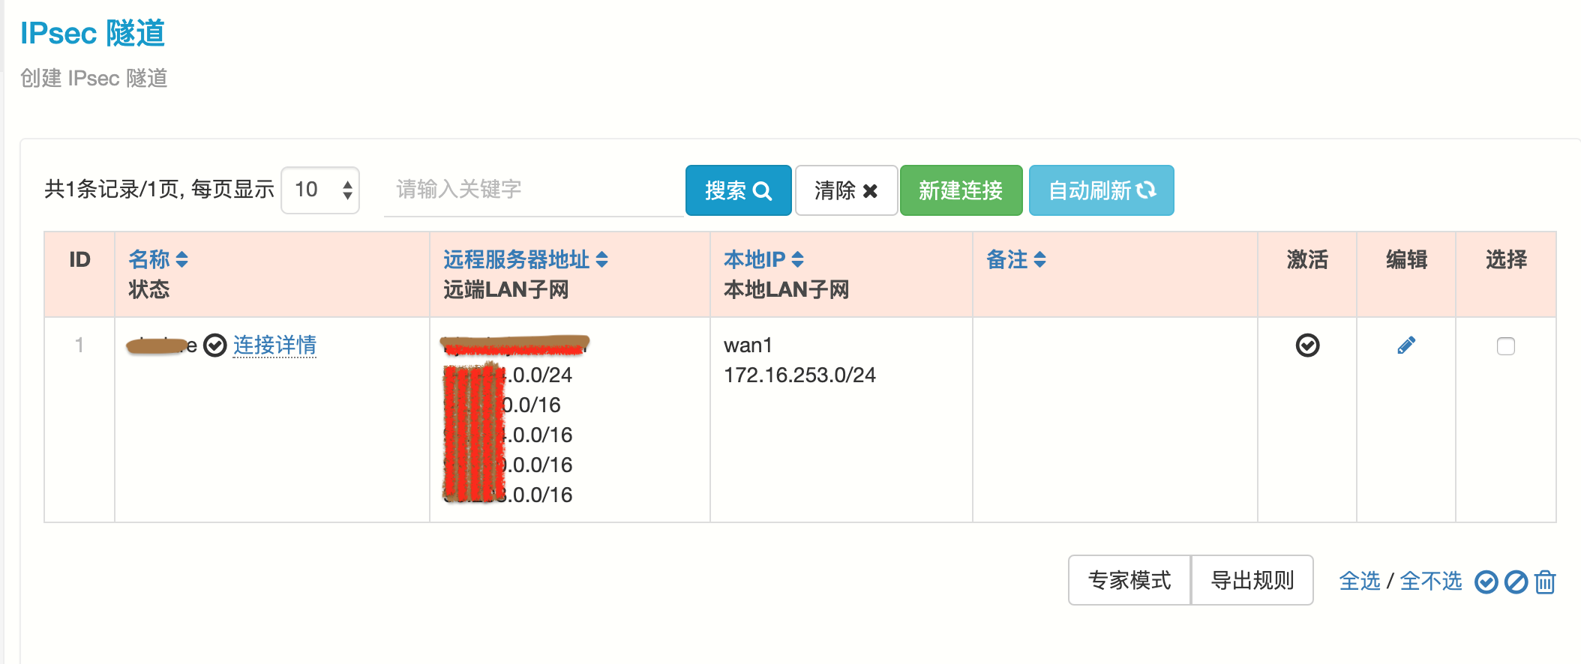This screenshot has height=664, width=1581.
Task: Click the bulk disable slashed-circle icon
Action: pos(1516,582)
